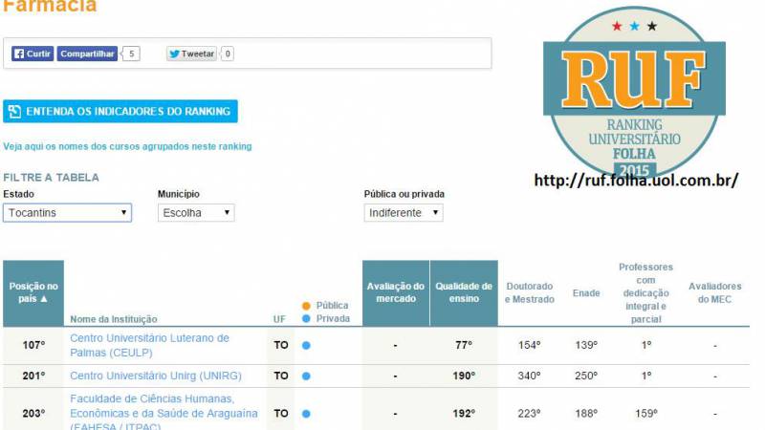The image size is (765, 430).
Task: Click the Twitter Tweetar button
Action: pos(191,54)
